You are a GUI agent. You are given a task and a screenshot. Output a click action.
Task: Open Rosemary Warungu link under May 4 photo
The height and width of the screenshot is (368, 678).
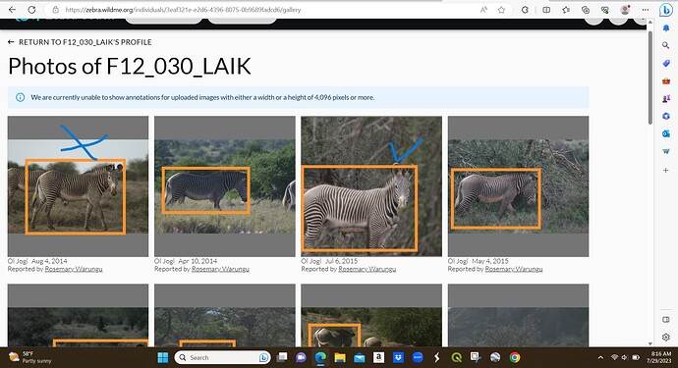[514, 269]
